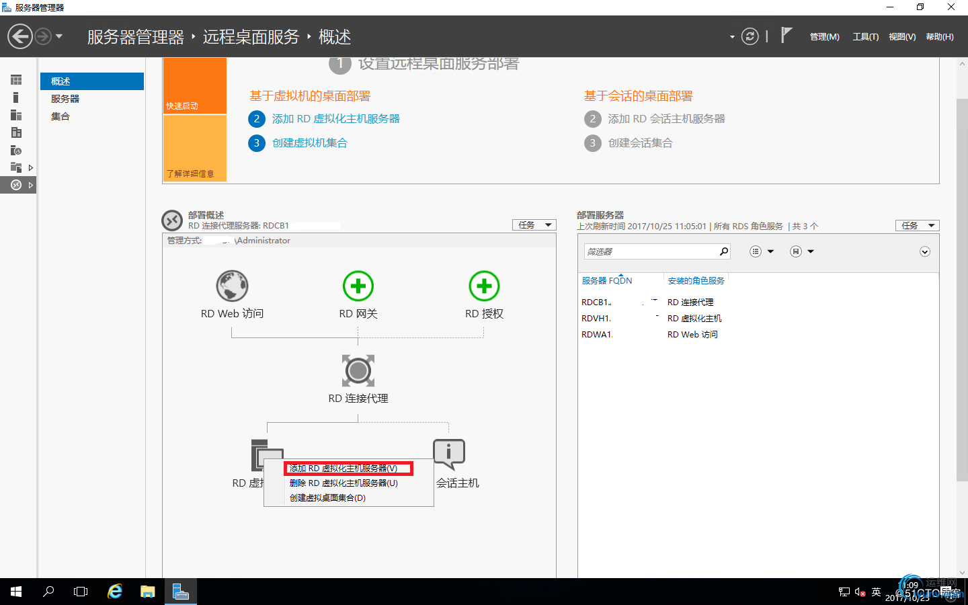The height and width of the screenshot is (605, 968).
Task: Expand filter criteria chevron button
Action: point(925,251)
